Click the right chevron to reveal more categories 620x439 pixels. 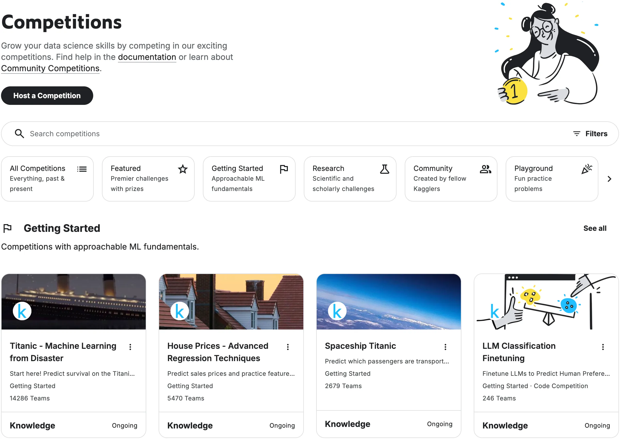(609, 179)
